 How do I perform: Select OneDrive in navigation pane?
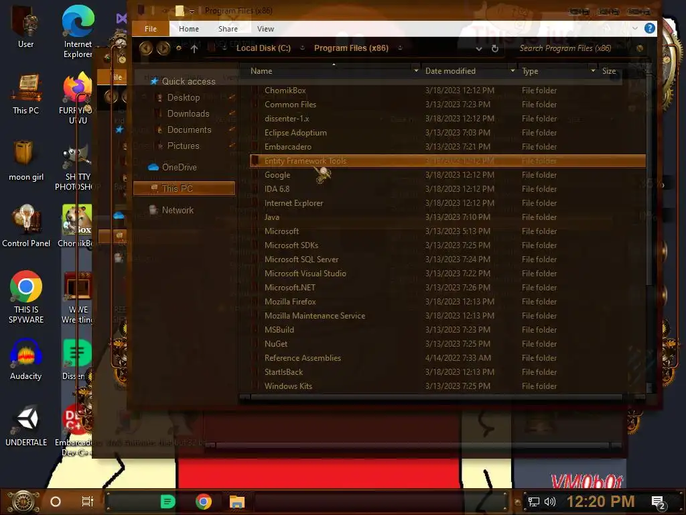point(179,167)
